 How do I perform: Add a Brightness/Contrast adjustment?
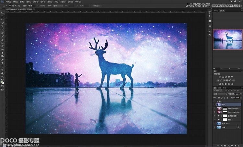(220, 77)
